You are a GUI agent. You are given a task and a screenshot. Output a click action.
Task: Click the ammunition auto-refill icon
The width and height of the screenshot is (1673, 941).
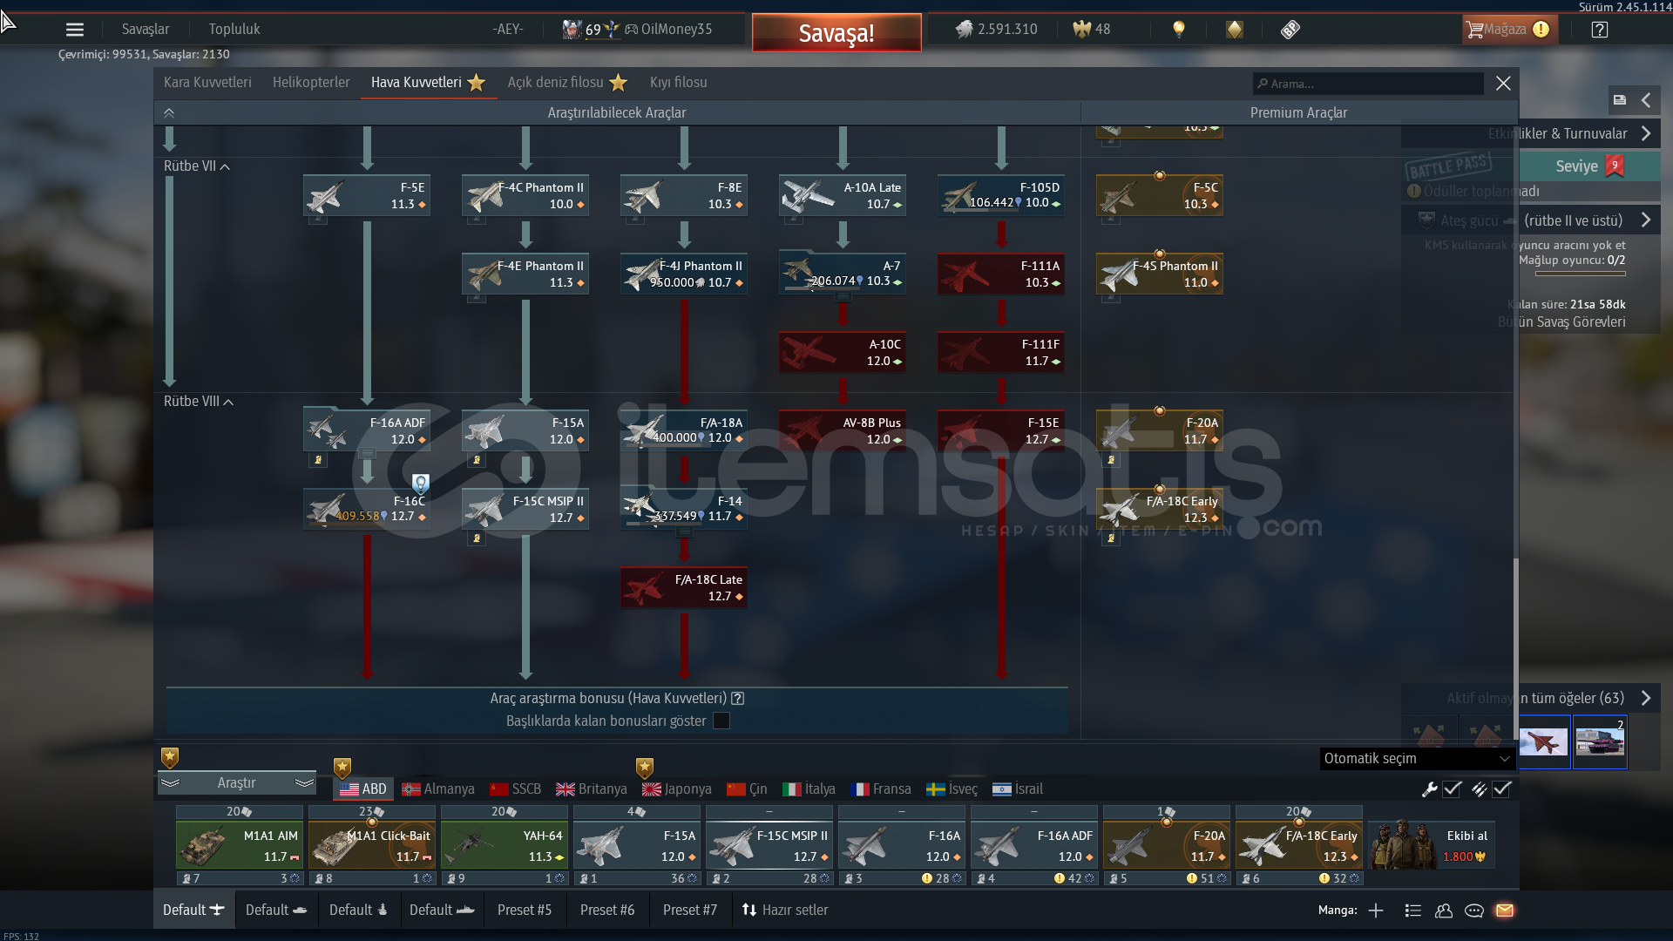coord(1480,789)
